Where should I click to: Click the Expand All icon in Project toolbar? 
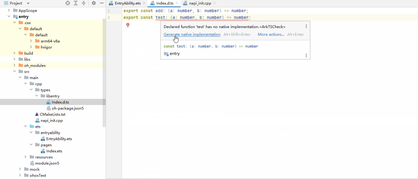click(76, 3)
